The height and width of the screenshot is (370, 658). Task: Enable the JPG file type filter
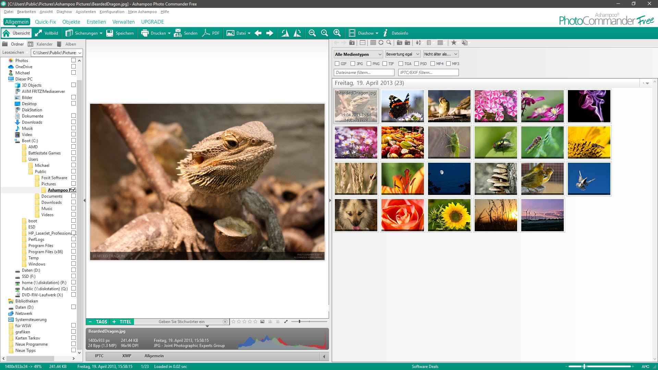point(353,64)
